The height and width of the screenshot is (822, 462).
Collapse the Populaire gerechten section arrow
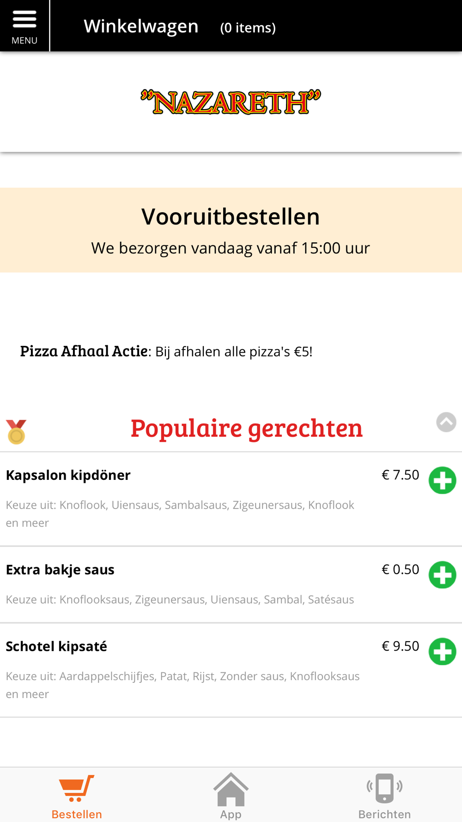tap(446, 422)
